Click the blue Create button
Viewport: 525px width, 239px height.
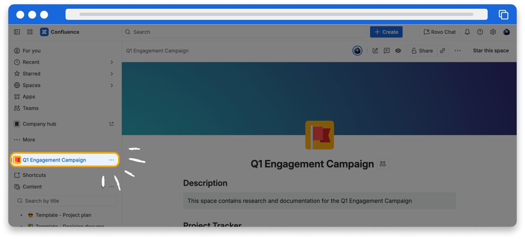386,32
